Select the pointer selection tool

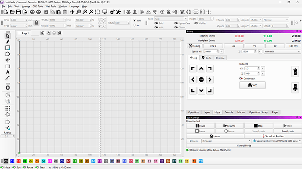[7, 36]
